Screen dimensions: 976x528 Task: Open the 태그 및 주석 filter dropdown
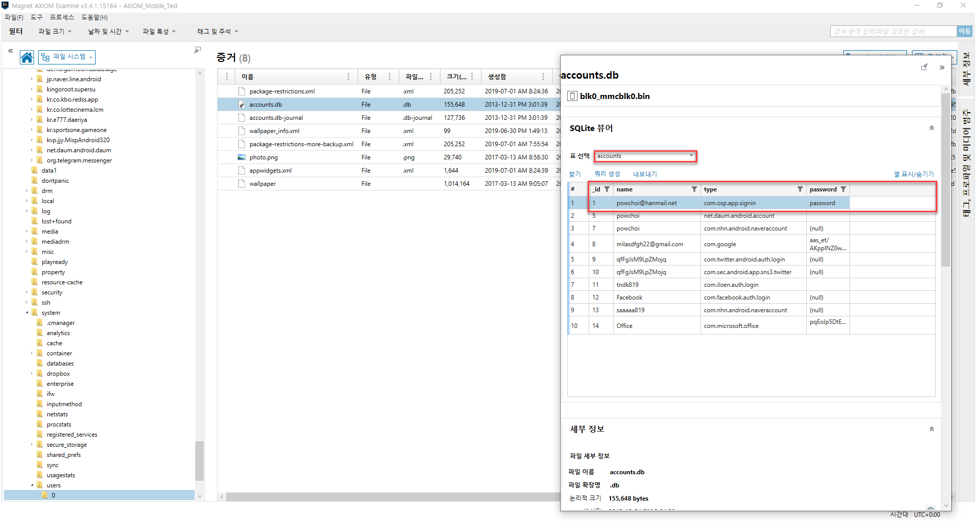218,31
